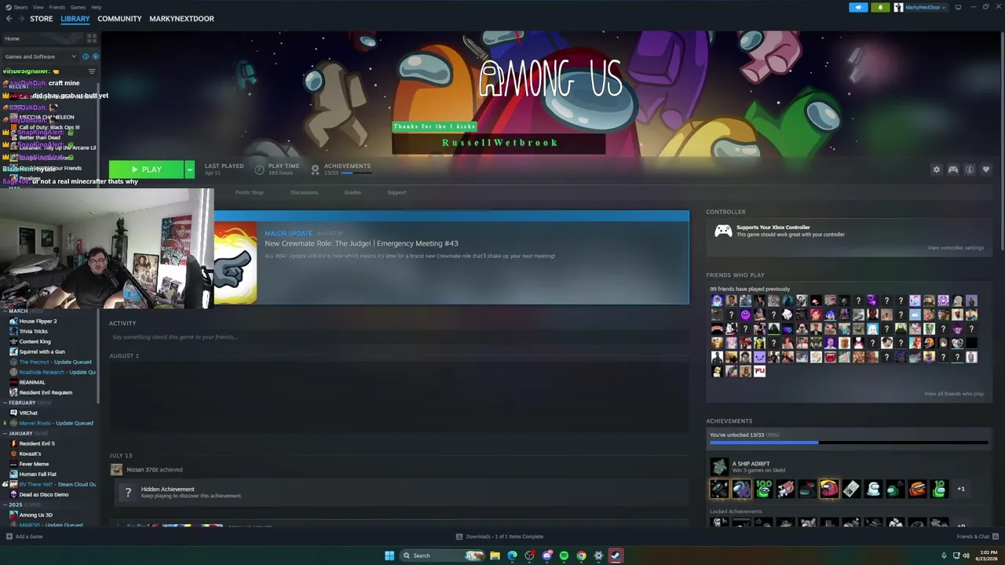Open the announcements megaphone button
The image size is (1005, 565).
858,7
